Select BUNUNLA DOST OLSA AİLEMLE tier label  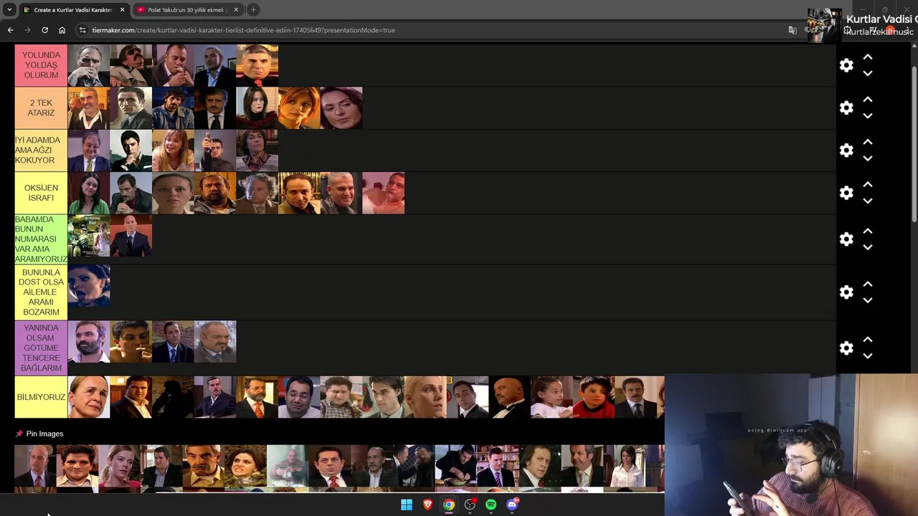tap(41, 292)
